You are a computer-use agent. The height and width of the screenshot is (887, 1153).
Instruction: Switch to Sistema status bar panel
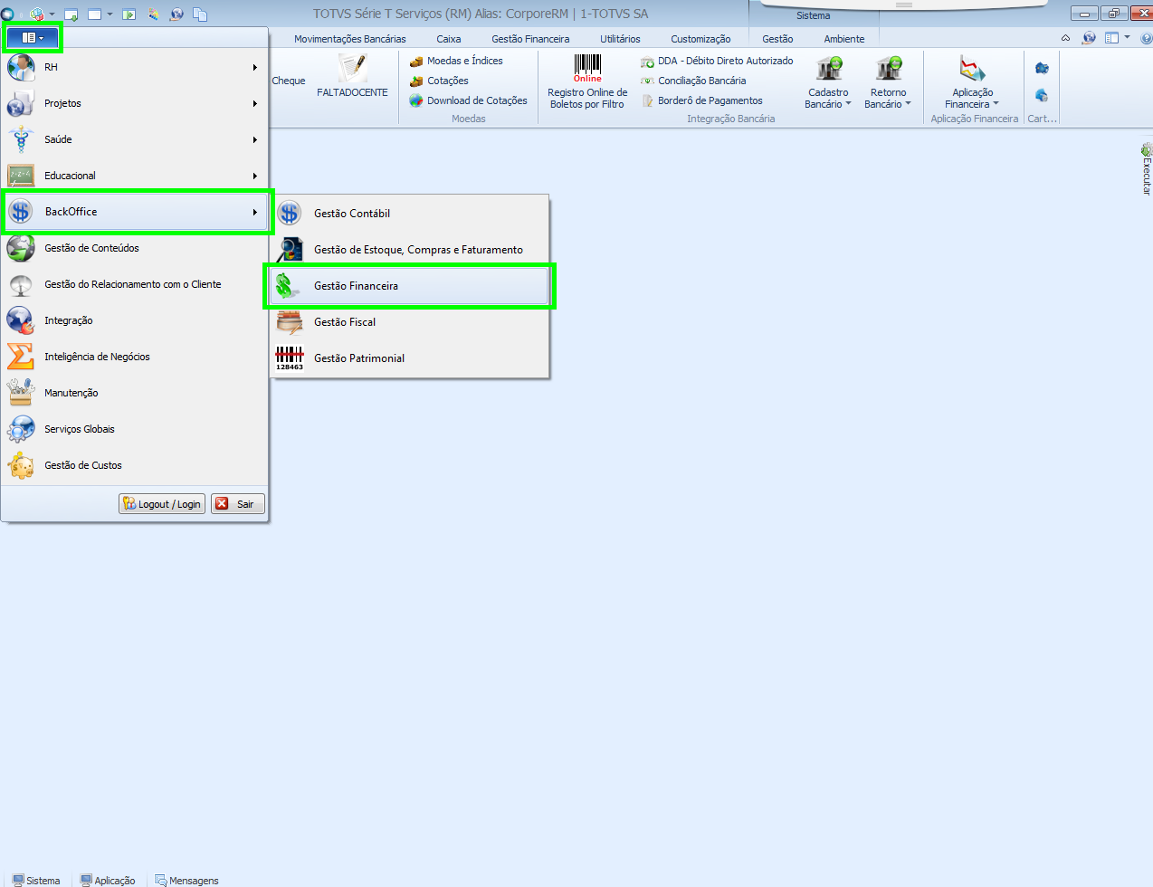point(36,880)
